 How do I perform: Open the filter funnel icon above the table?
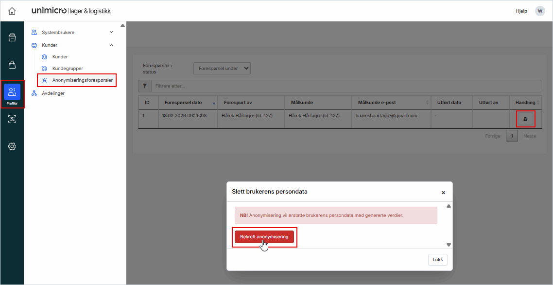point(144,86)
